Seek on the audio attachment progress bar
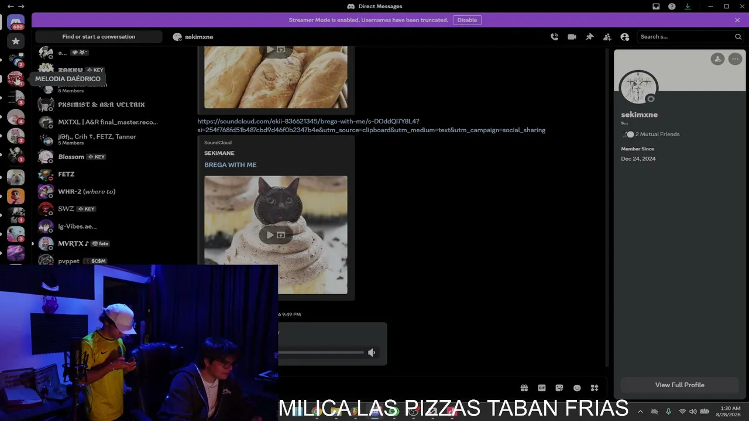This screenshot has width=749, height=421. point(321,353)
